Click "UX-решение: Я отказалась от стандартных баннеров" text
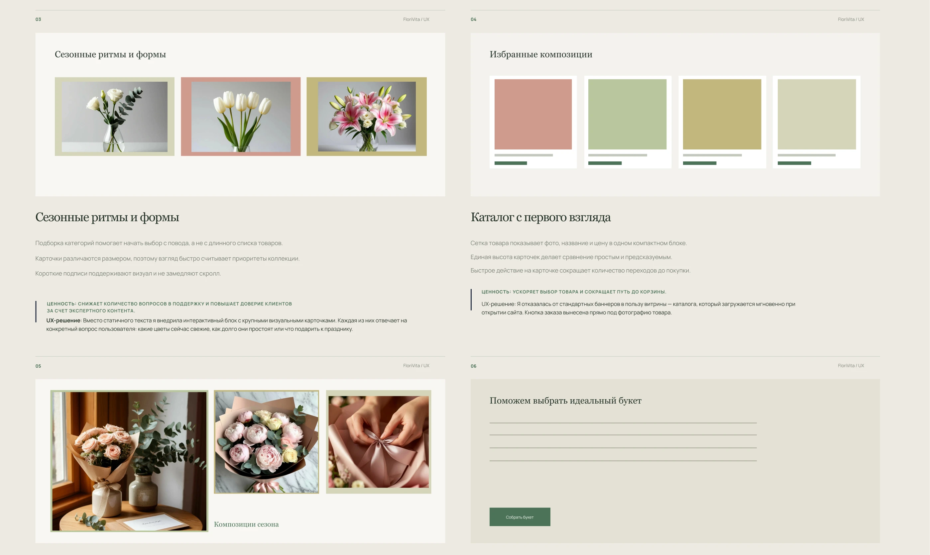930x555 pixels. [x=638, y=308]
